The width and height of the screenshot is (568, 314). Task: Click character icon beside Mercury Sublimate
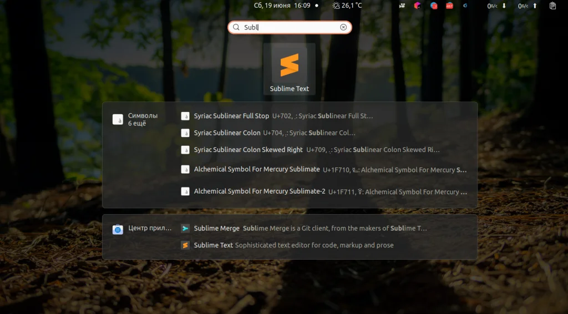(185, 170)
